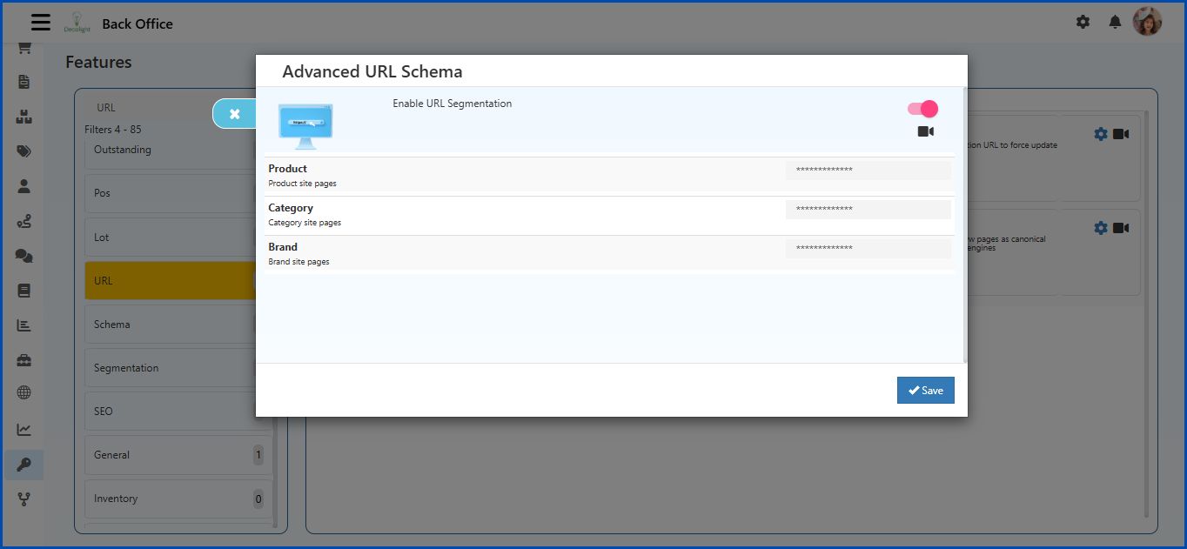
Task: Play the URL Segmentation help video
Action: (x=926, y=131)
